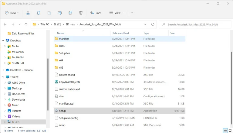233x133 pixels.
Task: Open recent locations chevron next to forward arrow
Action: (x=19, y=24)
